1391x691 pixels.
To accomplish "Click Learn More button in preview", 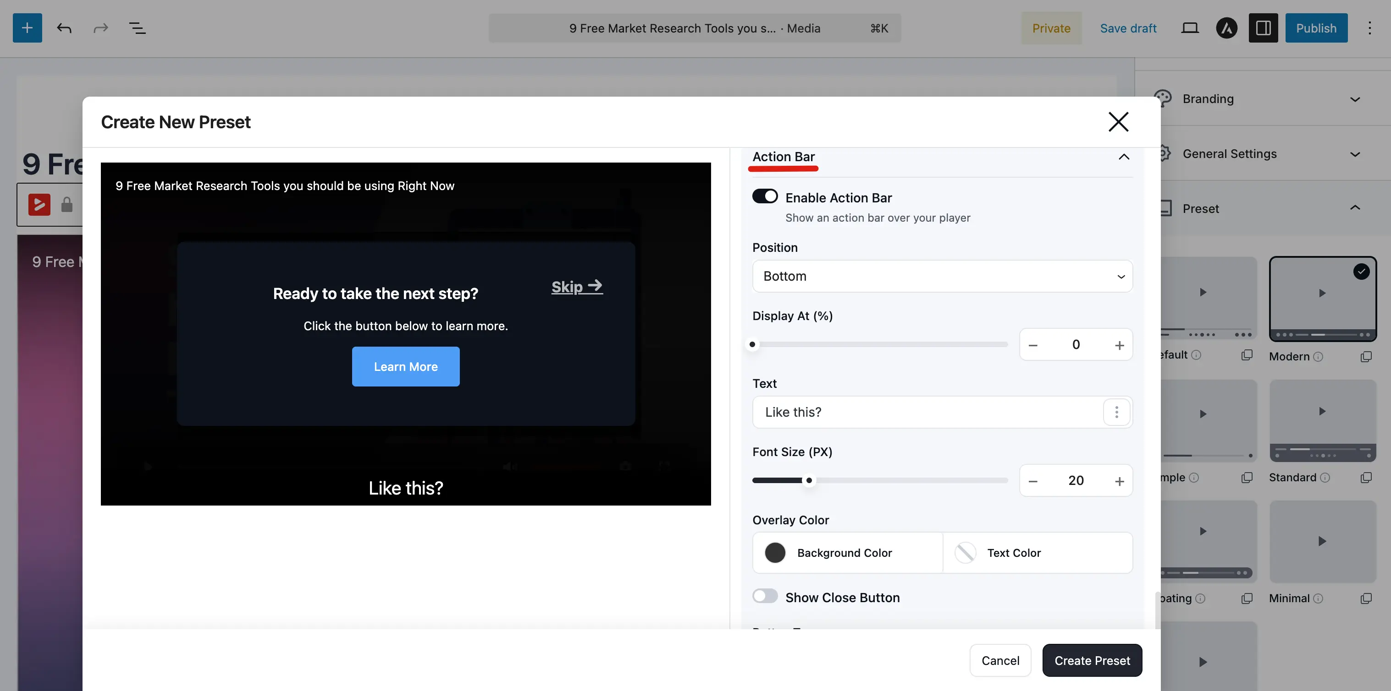I will click(406, 367).
